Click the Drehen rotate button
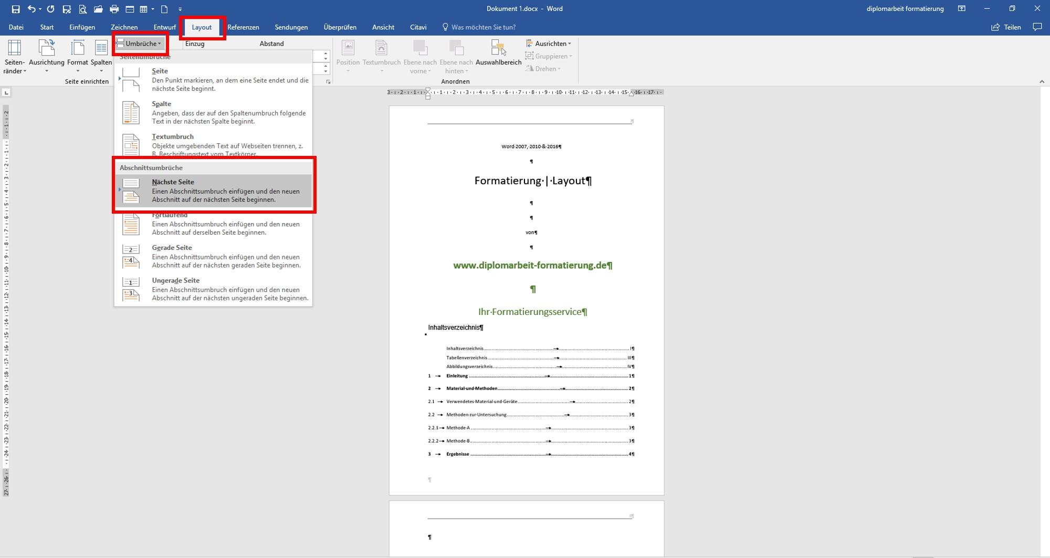This screenshot has height=558, width=1050. tap(543, 69)
